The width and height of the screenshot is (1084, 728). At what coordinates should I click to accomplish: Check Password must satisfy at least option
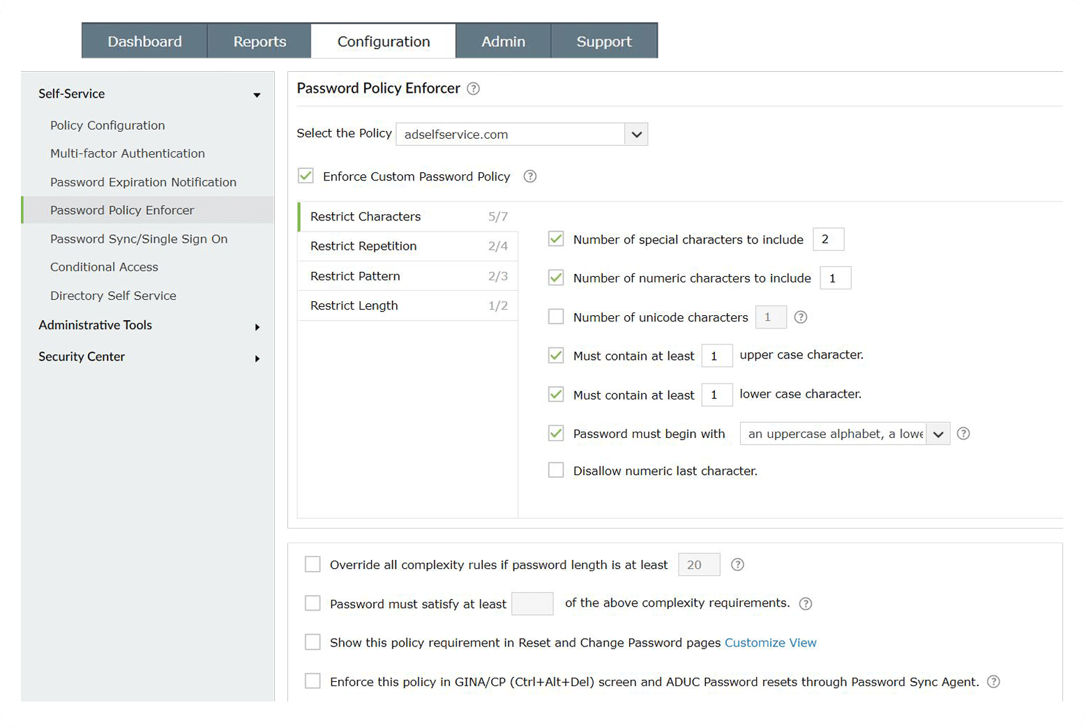[x=313, y=603]
